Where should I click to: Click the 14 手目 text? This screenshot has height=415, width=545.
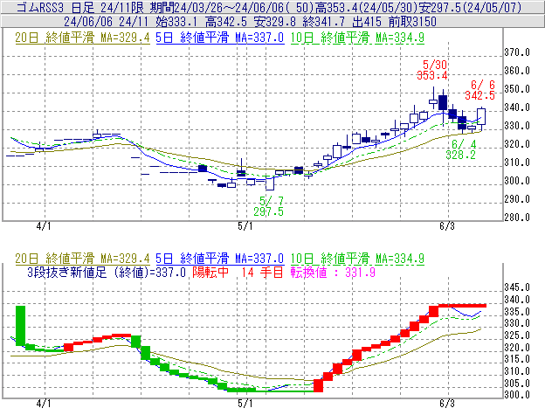[262, 272]
